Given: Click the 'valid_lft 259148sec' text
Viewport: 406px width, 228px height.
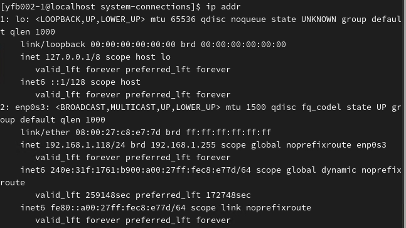Looking at the screenshot, I should click(x=83, y=195).
